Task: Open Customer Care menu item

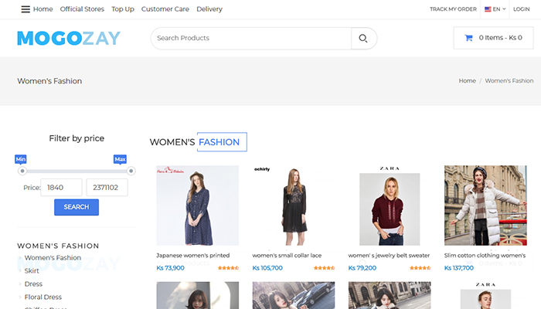Action: [165, 9]
